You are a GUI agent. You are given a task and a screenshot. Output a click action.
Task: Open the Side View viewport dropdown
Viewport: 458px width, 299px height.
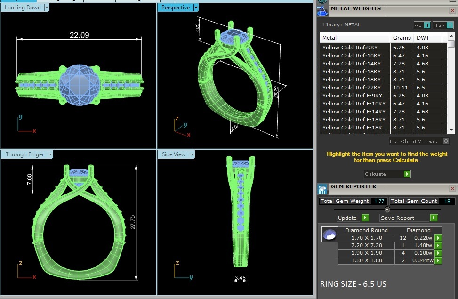click(192, 154)
